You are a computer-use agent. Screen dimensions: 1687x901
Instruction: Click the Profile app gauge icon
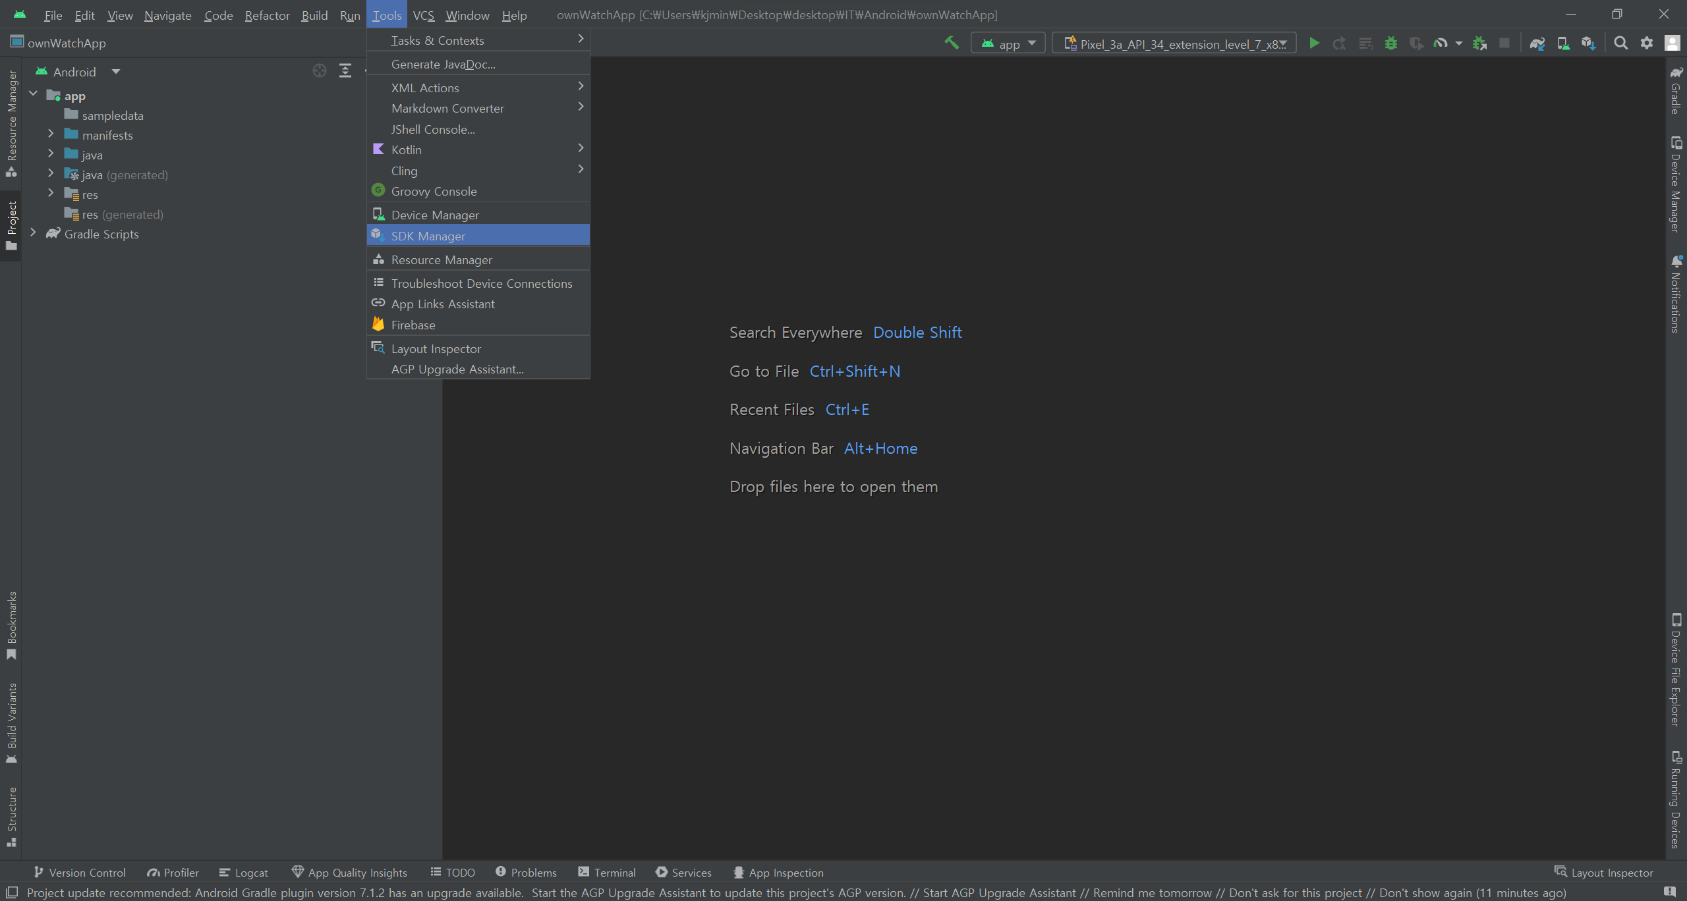tap(1441, 43)
